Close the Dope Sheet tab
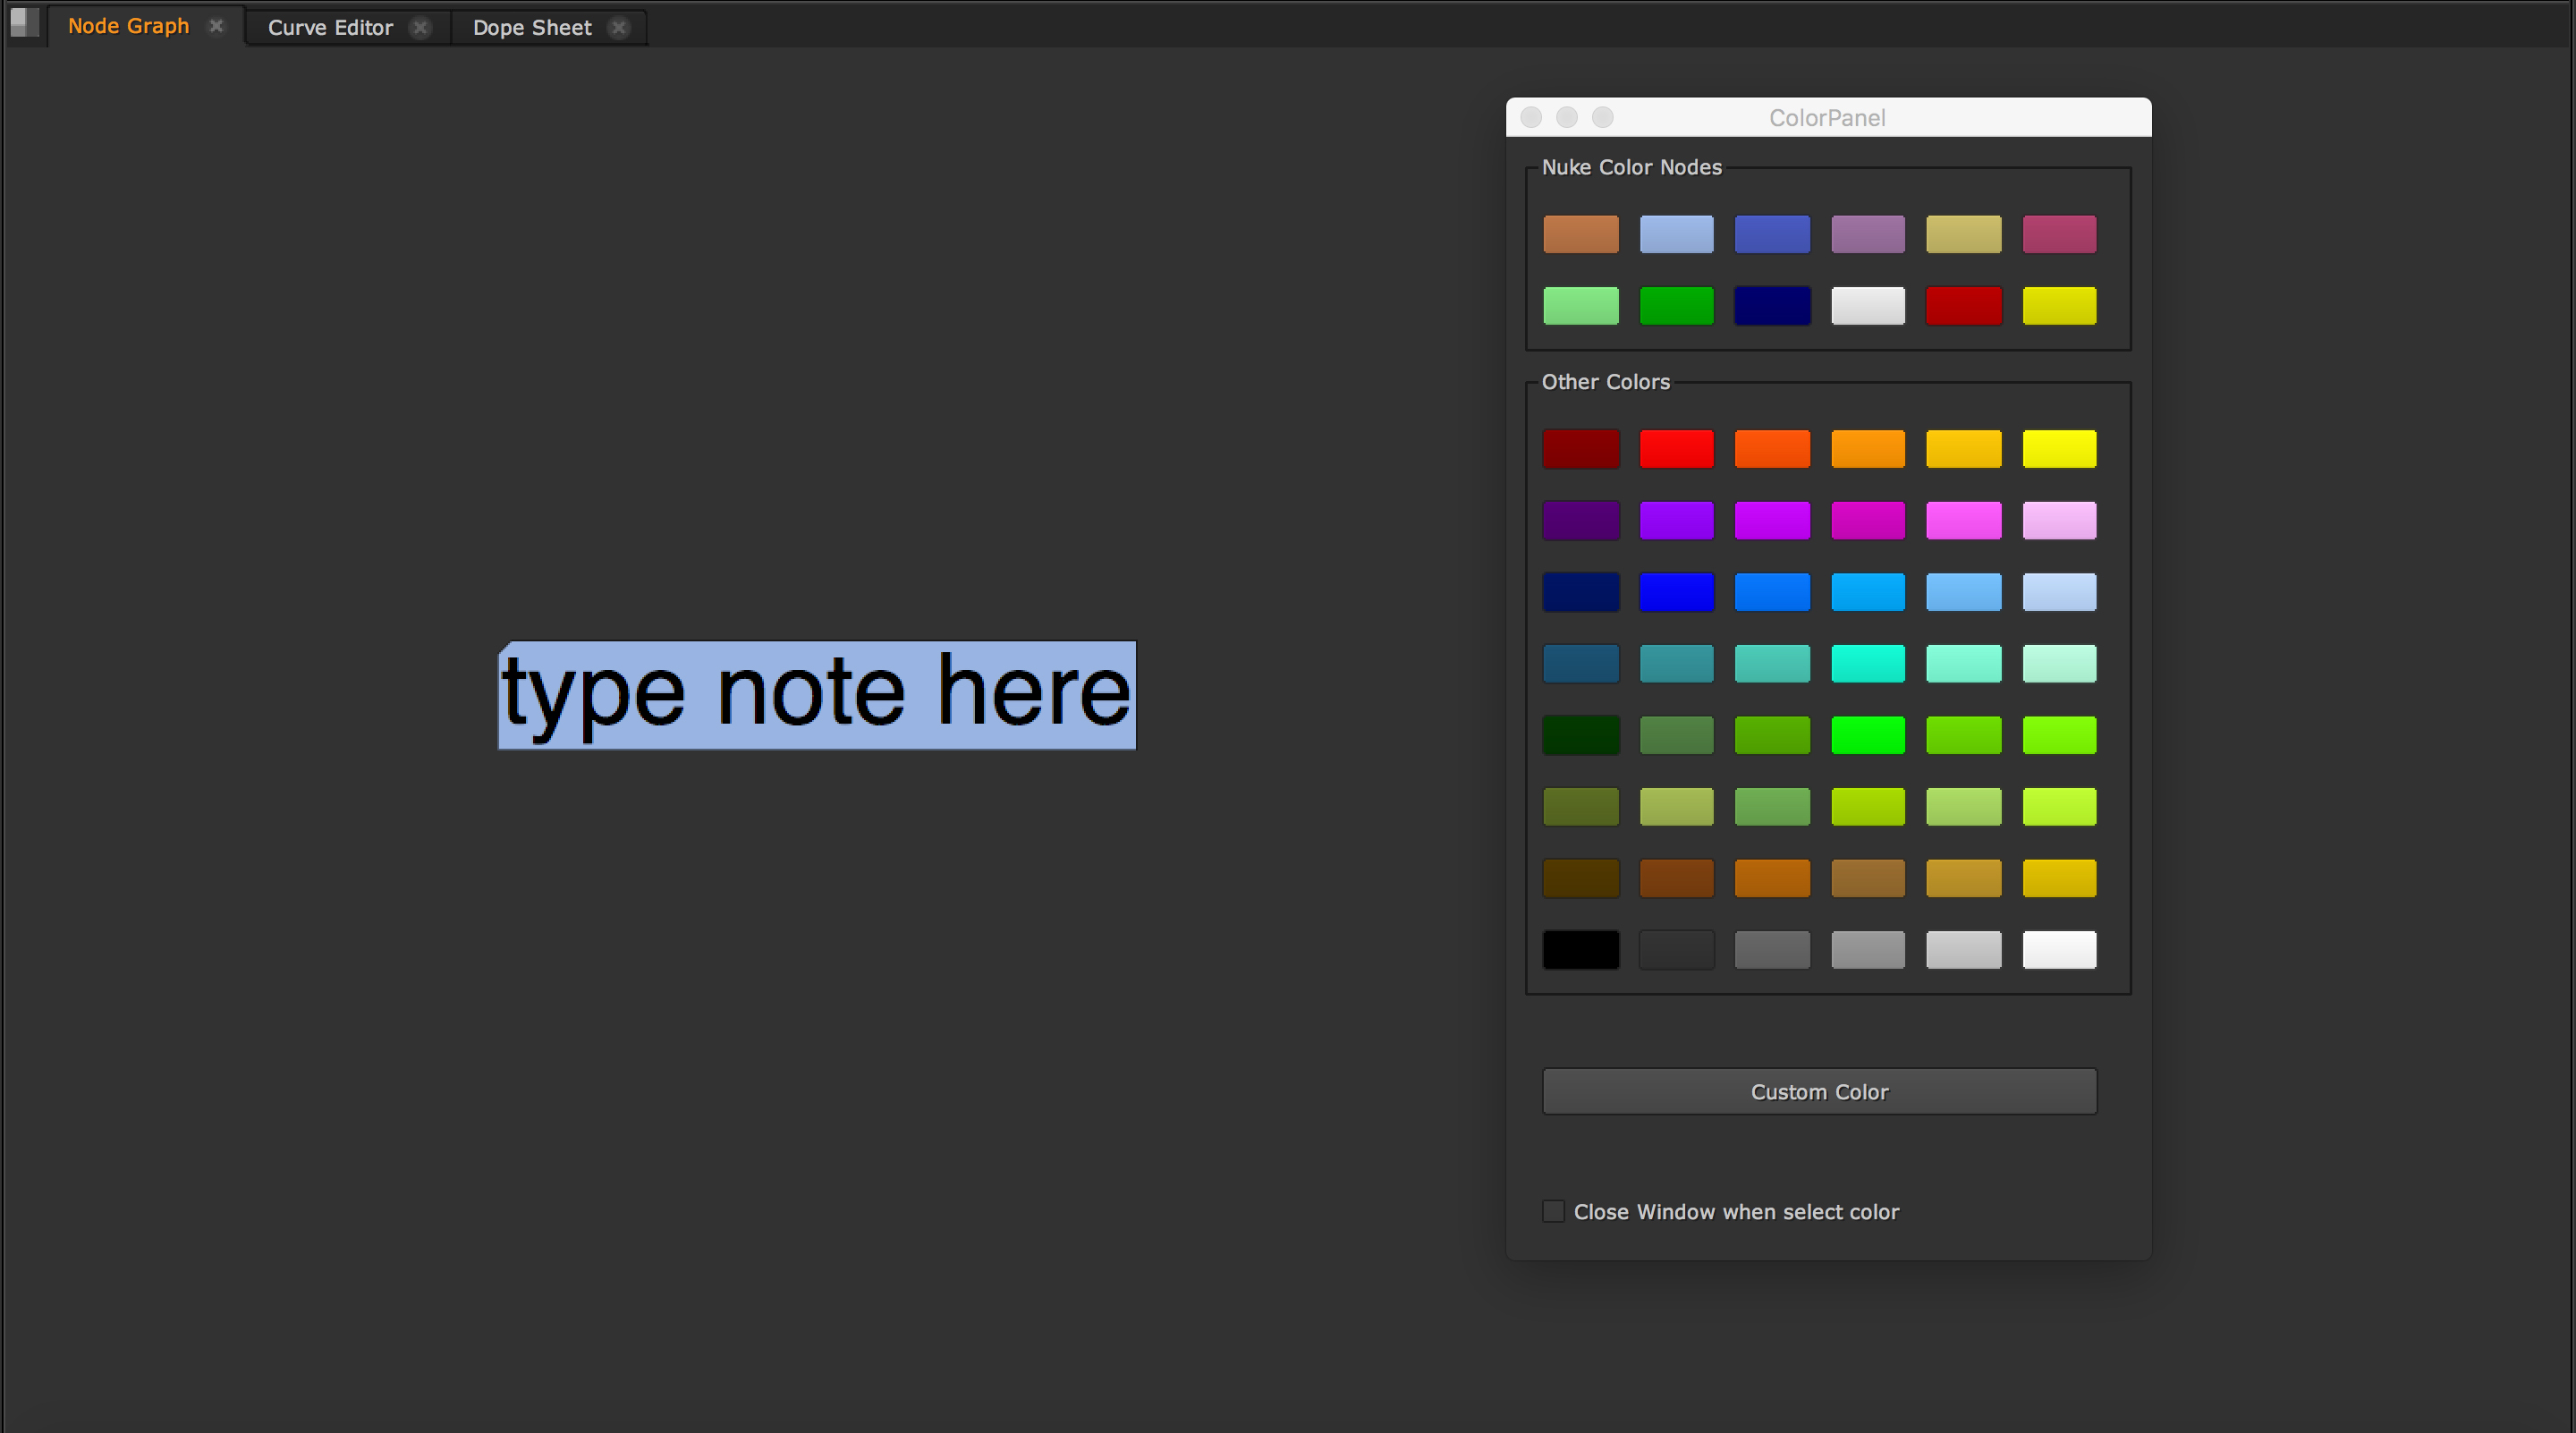The height and width of the screenshot is (1433, 2576). pyautogui.click(x=619, y=28)
